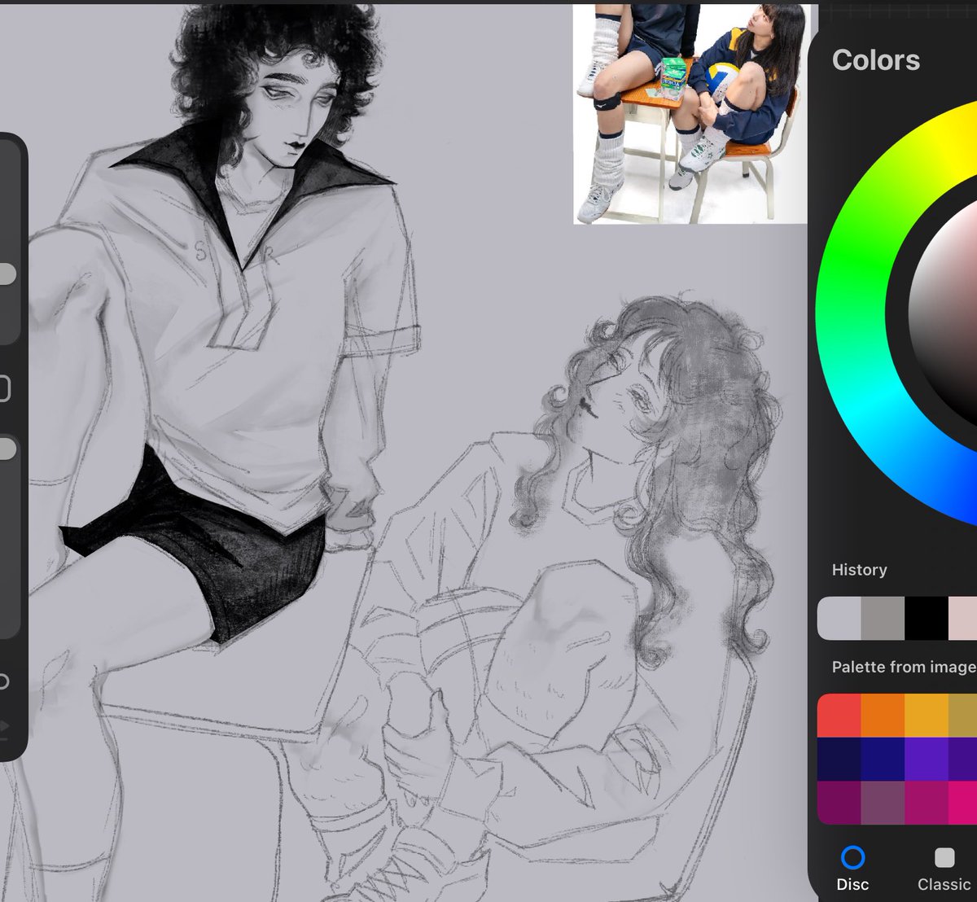
Task: Click the History section label
Action: pyautogui.click(x=859, y=570)
